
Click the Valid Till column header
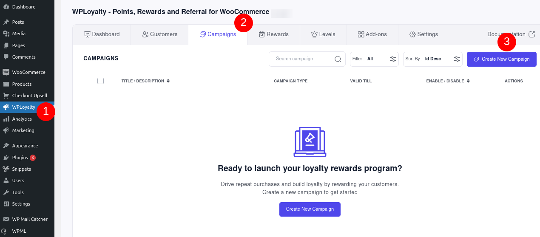point(361,81)
